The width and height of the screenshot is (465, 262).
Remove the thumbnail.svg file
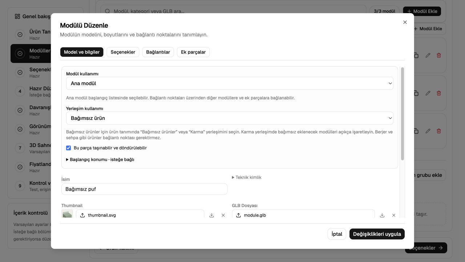point(223,215)
